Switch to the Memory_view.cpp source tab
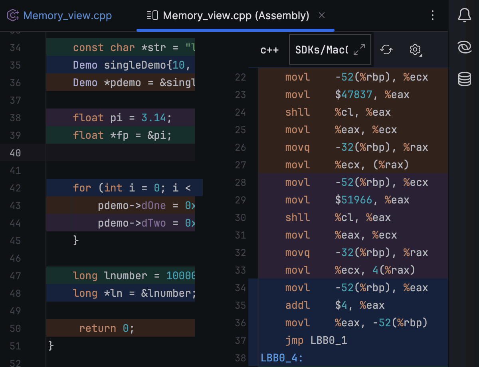 pos(67,16)
